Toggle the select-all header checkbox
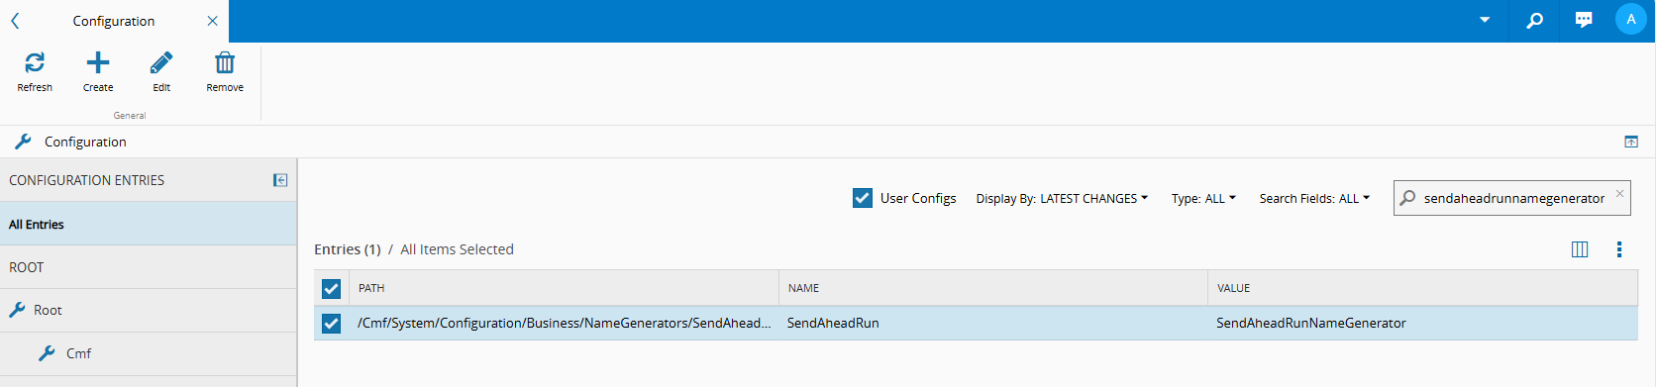Viewport: 1656px width, 387px height. point(332,288)
